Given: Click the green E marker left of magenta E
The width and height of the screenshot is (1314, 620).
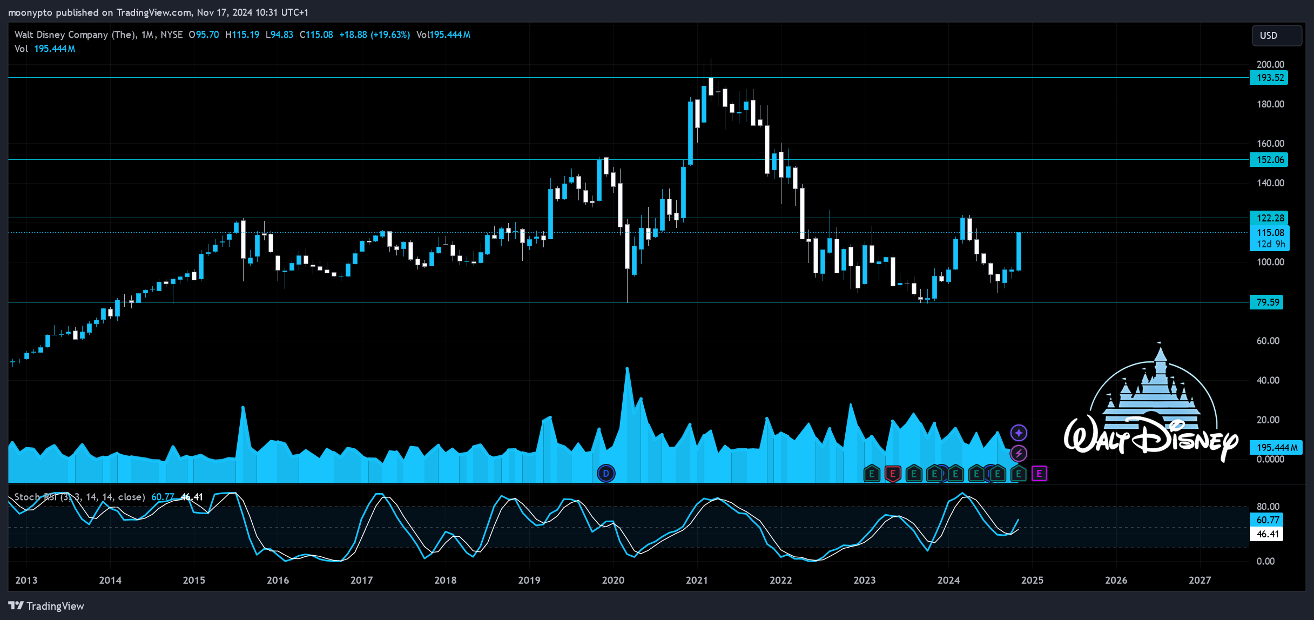Looking at the screenshot, I should 1018,474.
